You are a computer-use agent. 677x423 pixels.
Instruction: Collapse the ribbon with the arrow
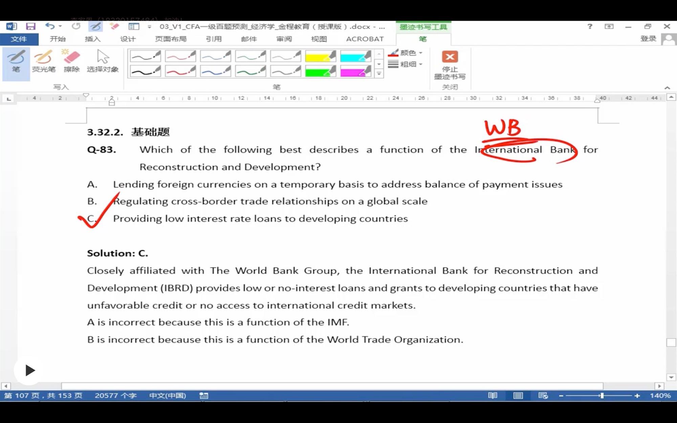tap(667, 88)
